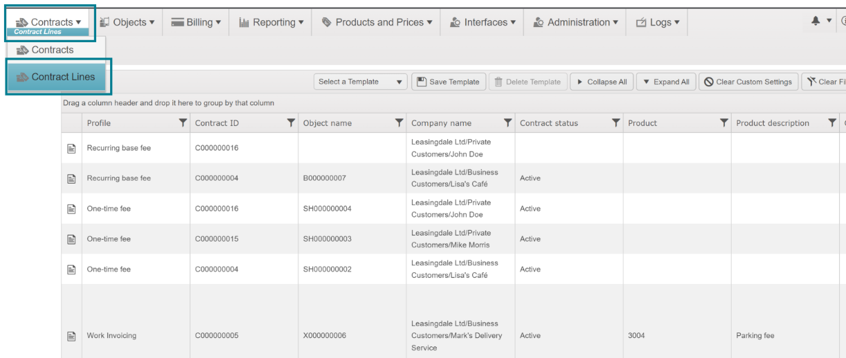Click the Save Template button
The height and width of the screenshot is (358, 846).
pyautogui.click(x=449, y=82)
